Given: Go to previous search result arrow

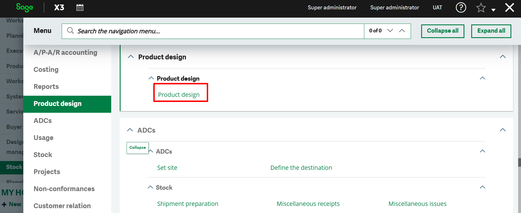Looking at the screenshot, I should click(x=402, y=30).
